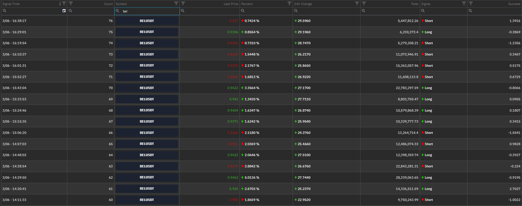This screenshot has width=522, height=206.
Task: Click BELUSDT button in row count 60
Action: pyautogui.click(x=147, y=199)
